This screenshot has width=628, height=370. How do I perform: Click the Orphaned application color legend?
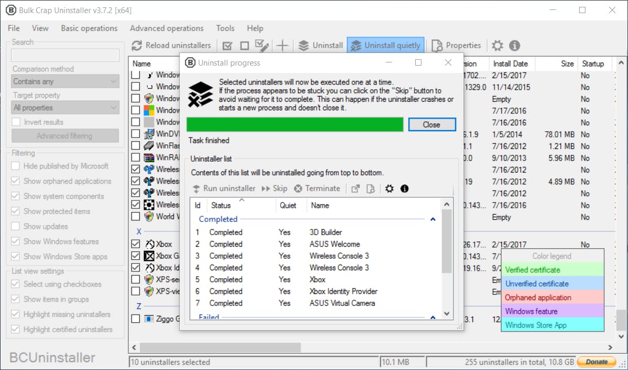(552, 298)
